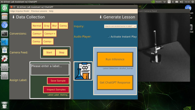The width and height of the screenshot is (195, 110).
Task: Open the Ubuntu dash from the dock
Action: (5, 8)
